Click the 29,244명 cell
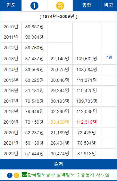Image resolution: width=117 pixels, height=181 pixels. coord(60,90)
